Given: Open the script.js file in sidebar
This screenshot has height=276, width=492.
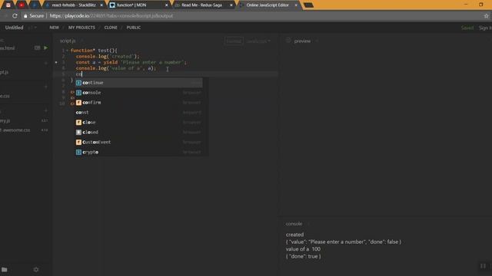Looking at the screenshot, I should pyautogui.click(x=4, y=72).
